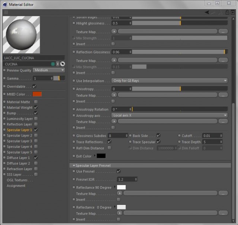Select Diffuse Layer 1 in channel list

point(18,158)
